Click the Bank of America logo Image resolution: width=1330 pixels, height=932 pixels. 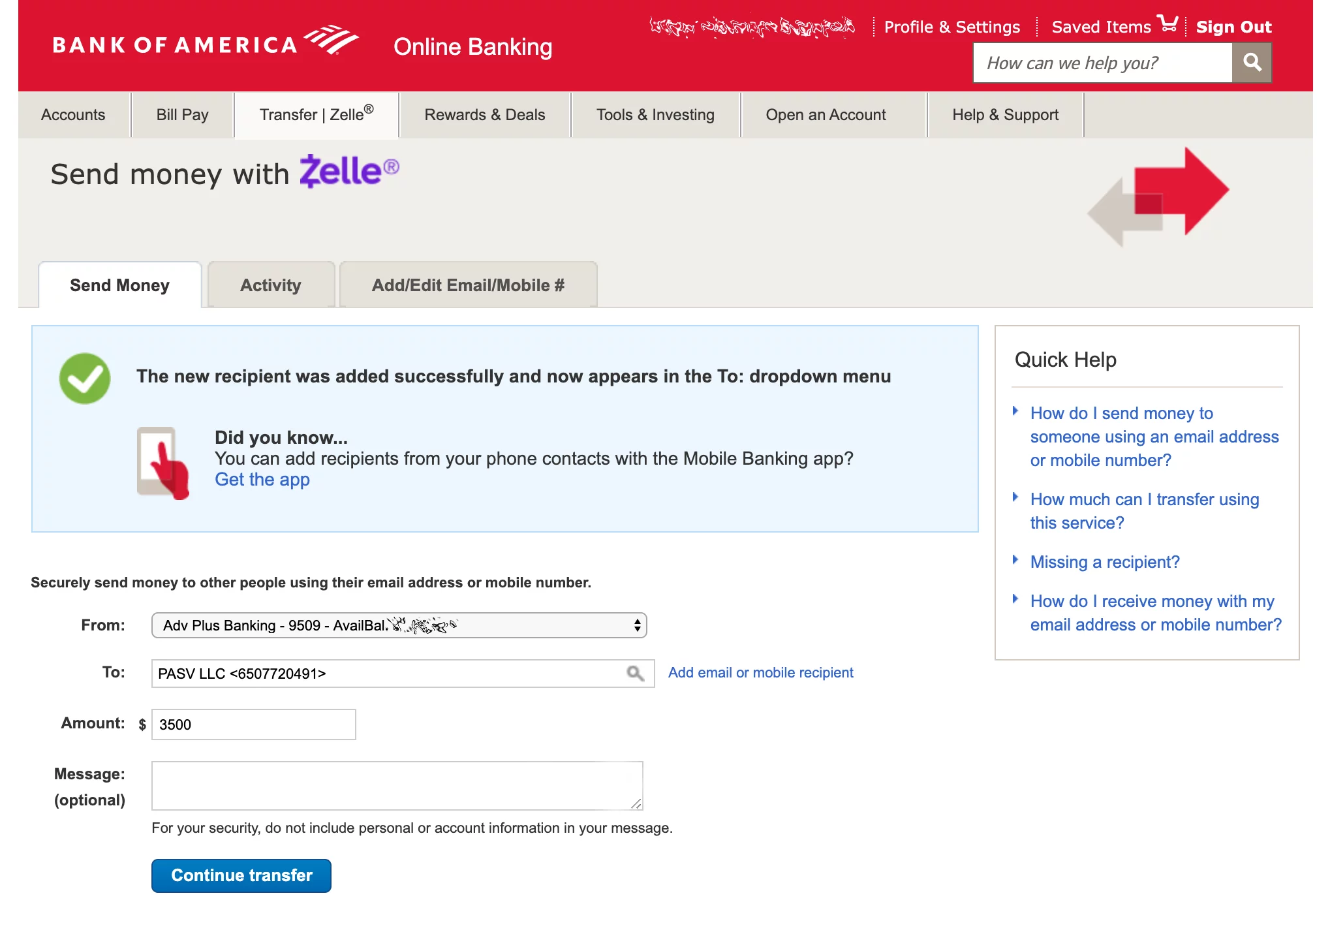(x=205, y=43)
